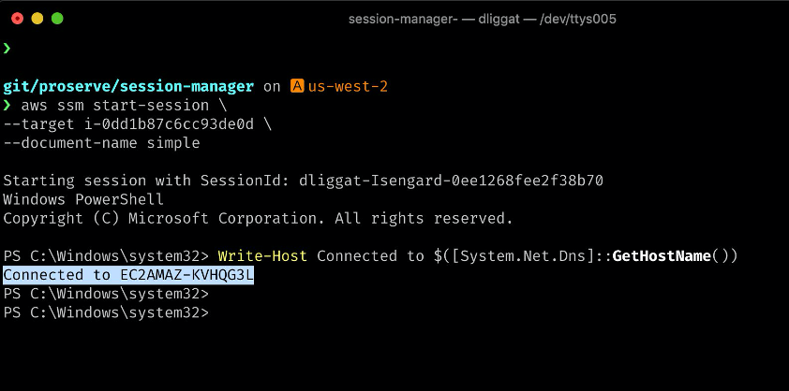Viewport: 789px width, 391px height.
Task: Click the highlighted Connected to EC2AMAZ-KVHQG3L line
Action: click(128, 275)
